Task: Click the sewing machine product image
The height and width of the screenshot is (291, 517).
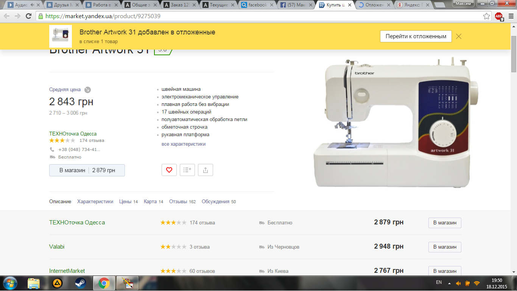Action: coord(396,122)
